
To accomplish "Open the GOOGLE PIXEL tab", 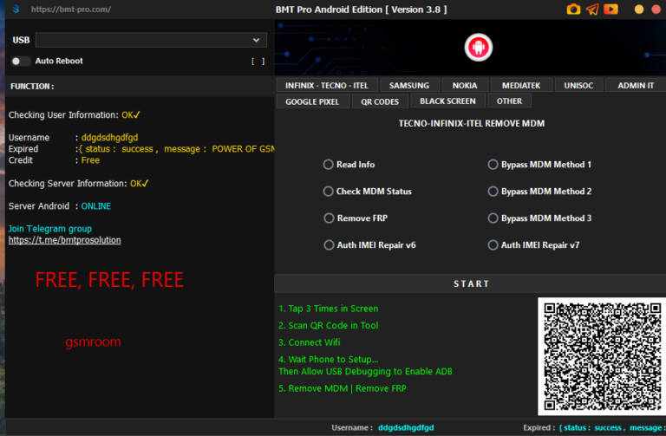I will pos(312,102).
